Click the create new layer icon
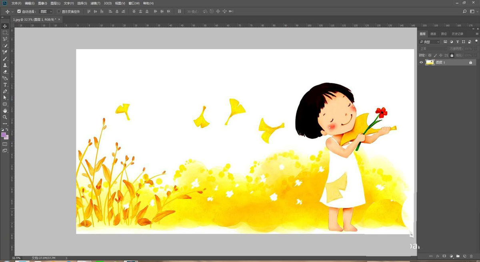Image resolution: width=480 pixels, height=262 pixels. tap(464, 256)
